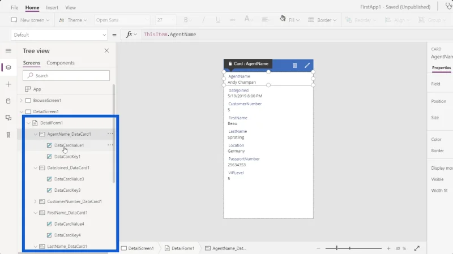The image size is (453, 254).
Task: Expand CustomerNumber_DataCard1 node
Action: coord(35,201)
